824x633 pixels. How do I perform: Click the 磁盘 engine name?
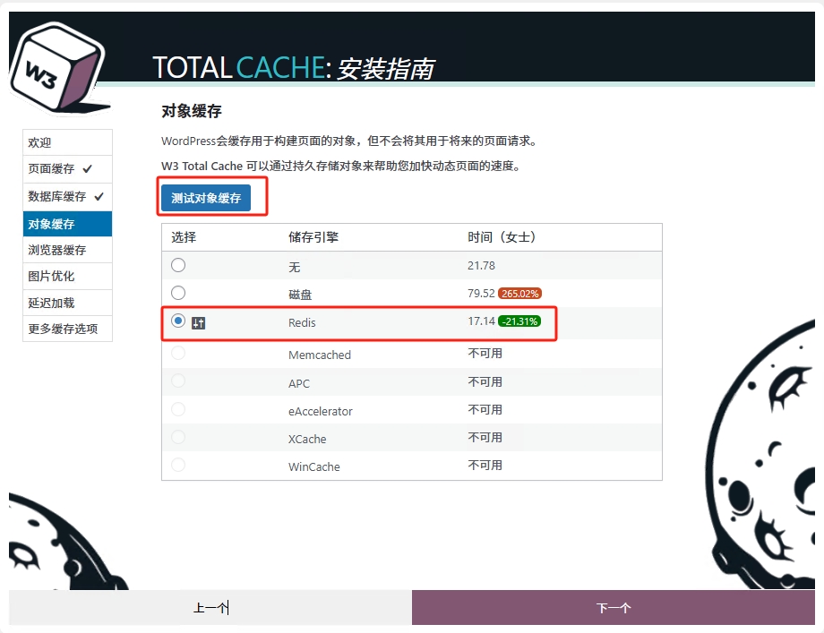[x=300, y=295]
